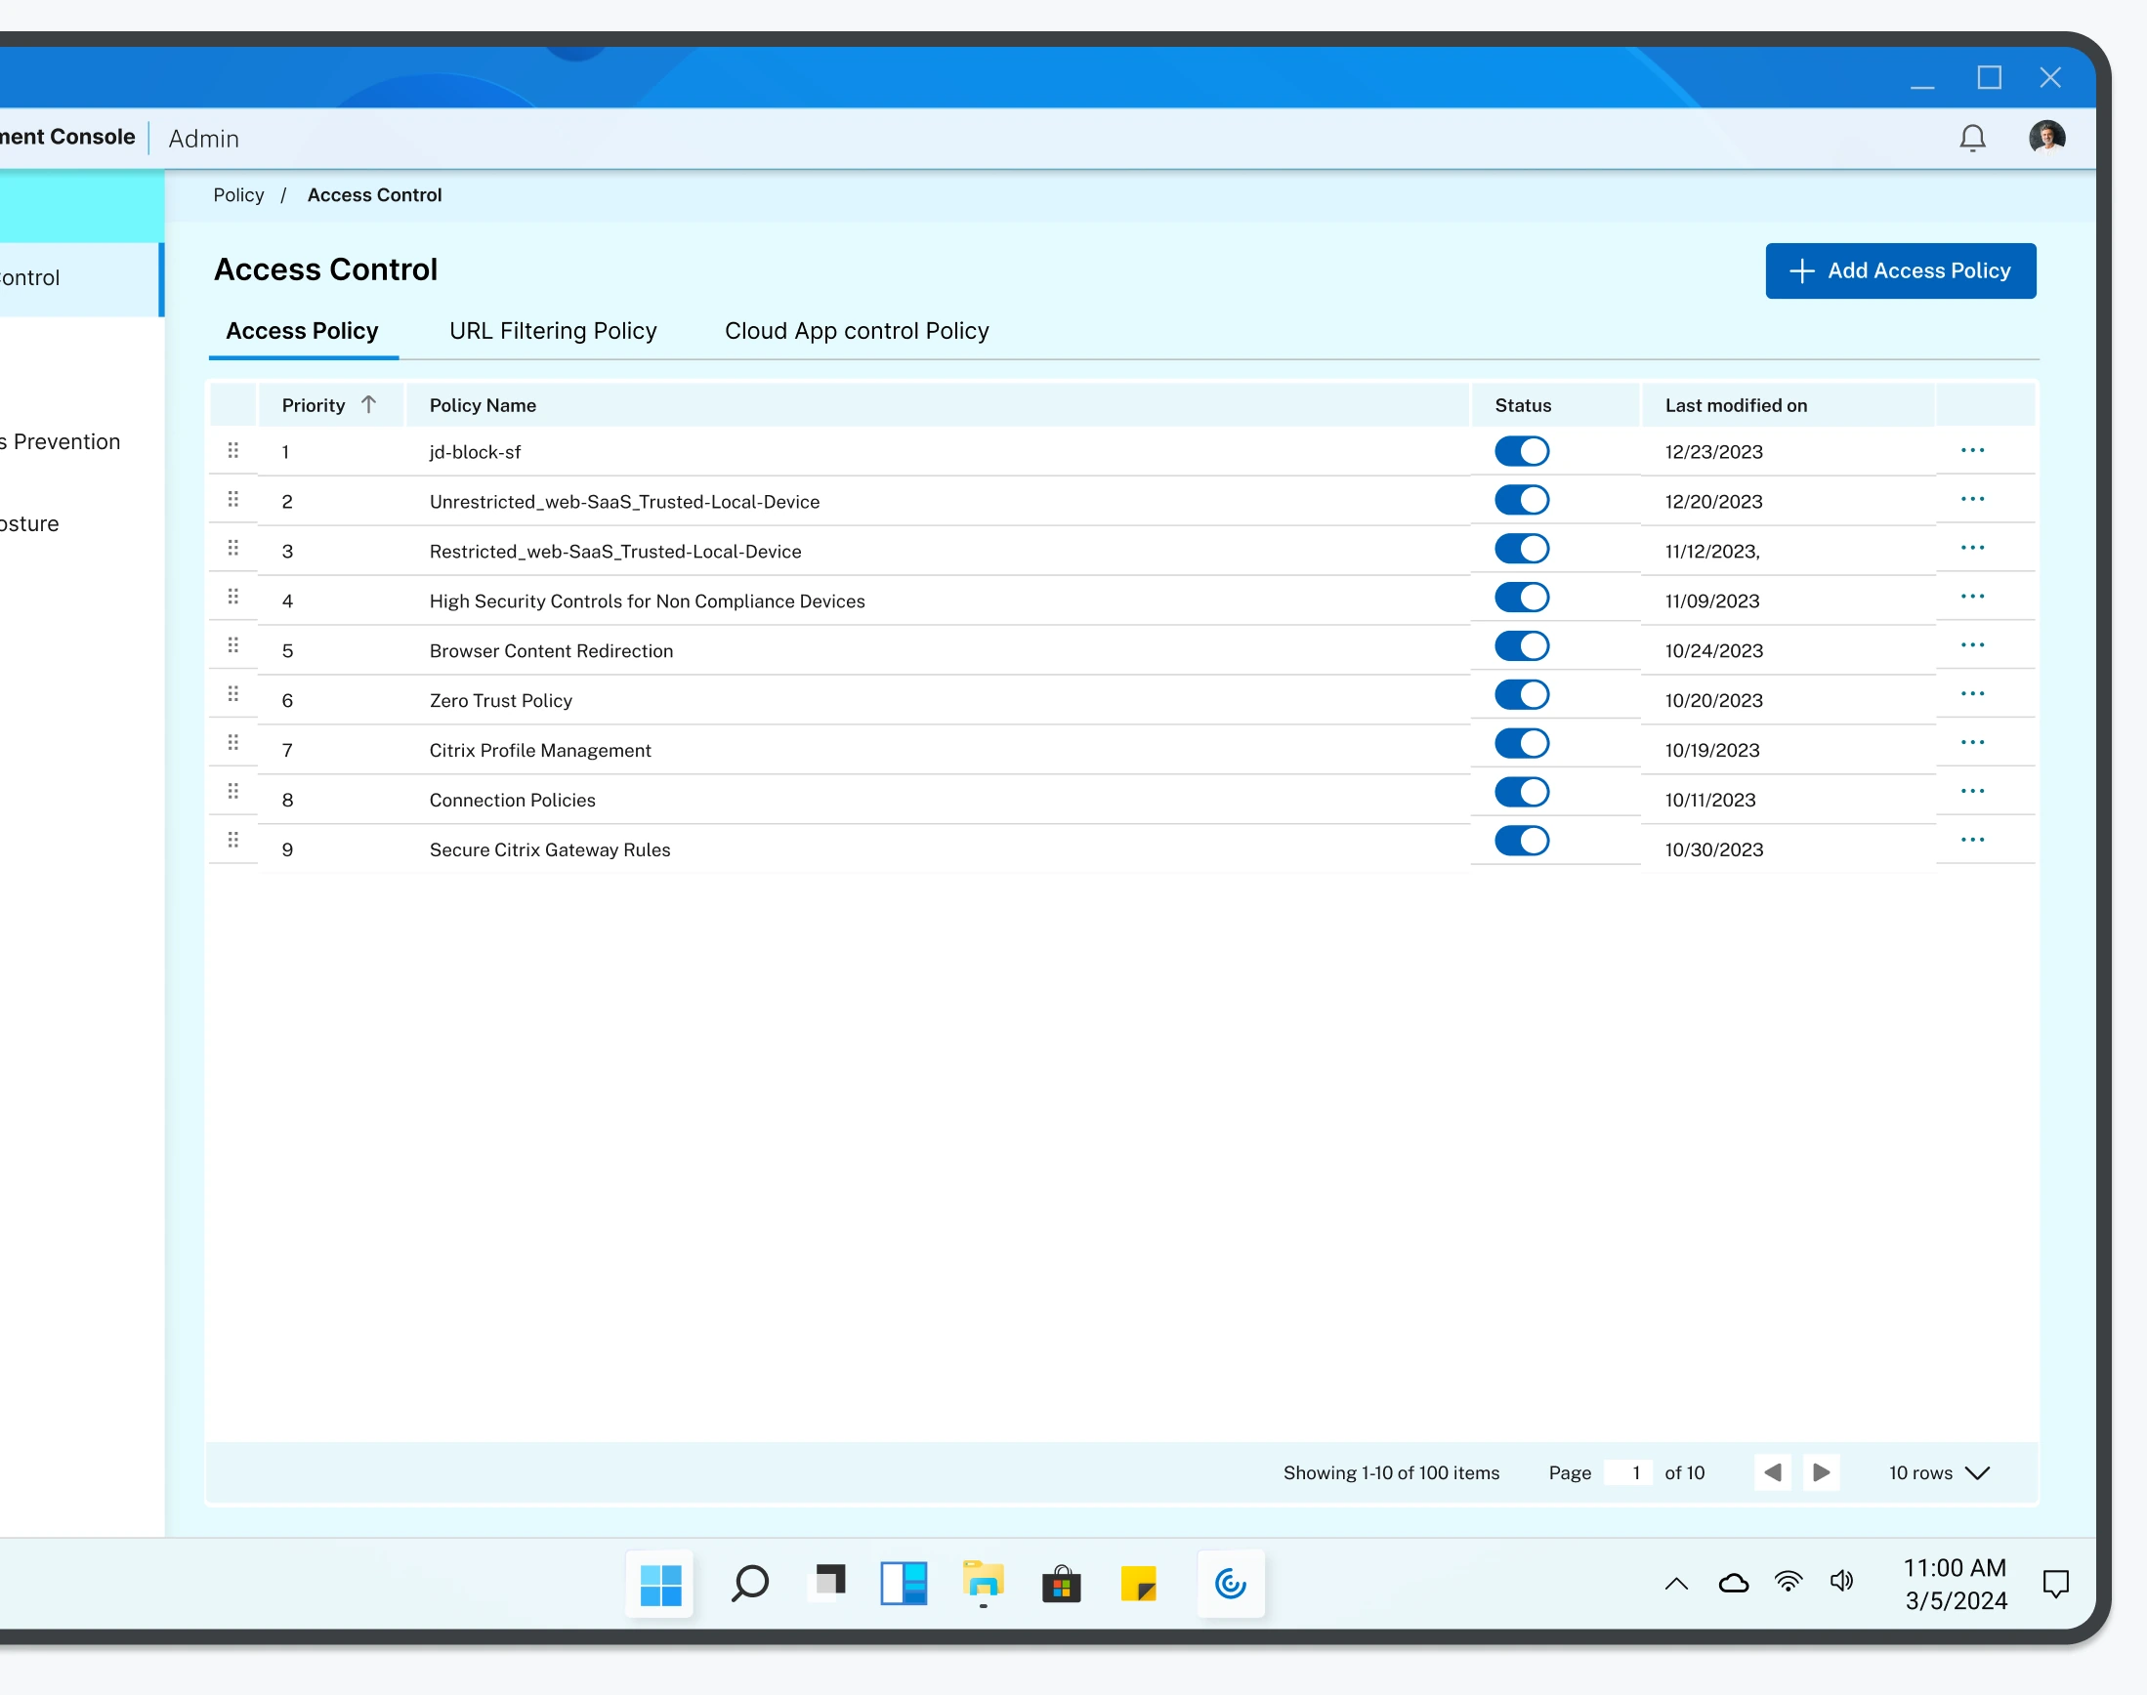Click the page number input field
Viewport: 2147px width, 1695px height.
(1629, 1472)
